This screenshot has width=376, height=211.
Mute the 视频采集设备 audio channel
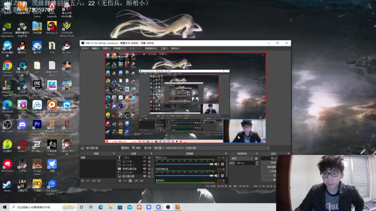tap(217, 175)
